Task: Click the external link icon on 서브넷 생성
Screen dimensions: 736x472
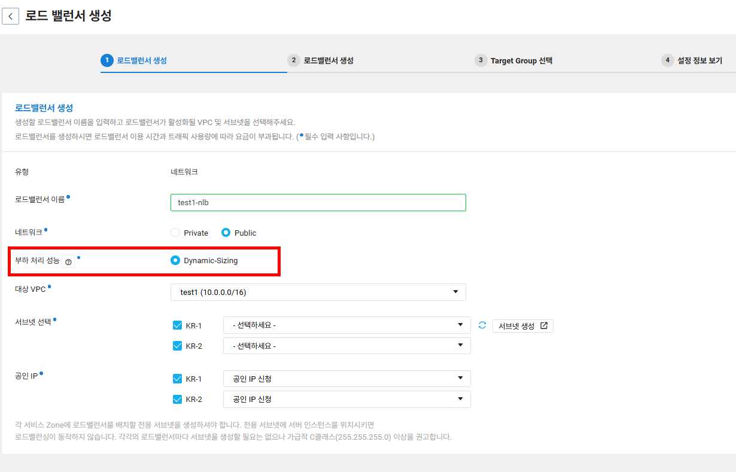Action: [544, 325]
